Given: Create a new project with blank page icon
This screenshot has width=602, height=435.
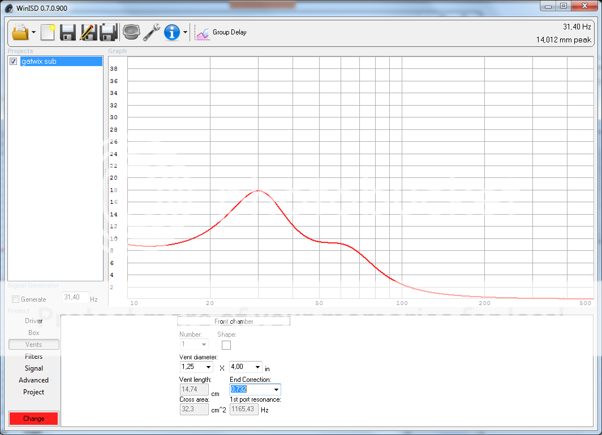Looking at the screenshot, I should (48, 32).
